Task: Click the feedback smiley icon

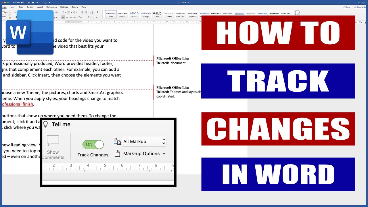Action: tap(364, 3)
